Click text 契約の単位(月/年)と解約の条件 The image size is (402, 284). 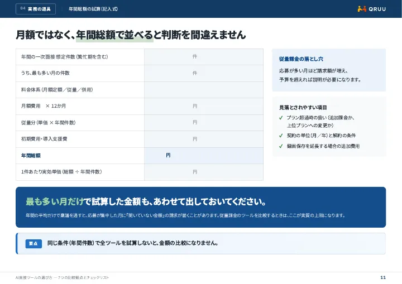(x=321, y=136)
